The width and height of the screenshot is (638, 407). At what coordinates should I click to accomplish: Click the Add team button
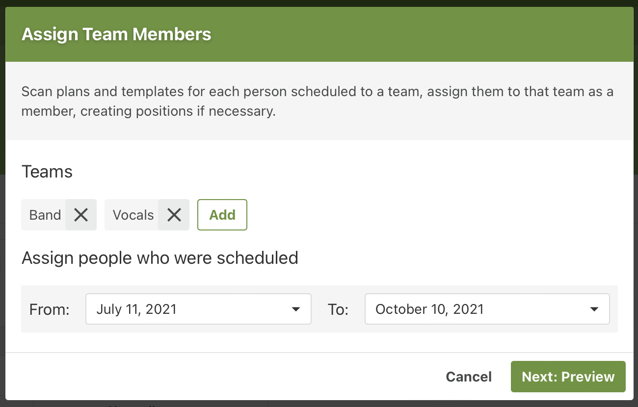222,215
